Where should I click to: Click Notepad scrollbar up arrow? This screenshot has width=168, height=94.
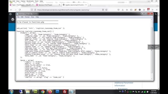152,20
